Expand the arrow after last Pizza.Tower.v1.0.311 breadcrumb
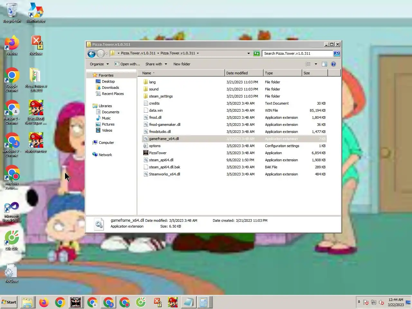This screenshot has width=412, height=309. coord(198,53)
